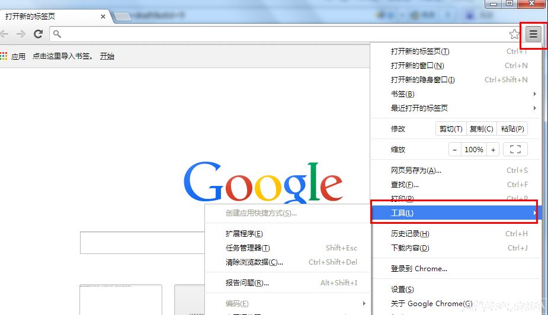Select 打开新的标签页(T) menu item

tap(456, 52)
